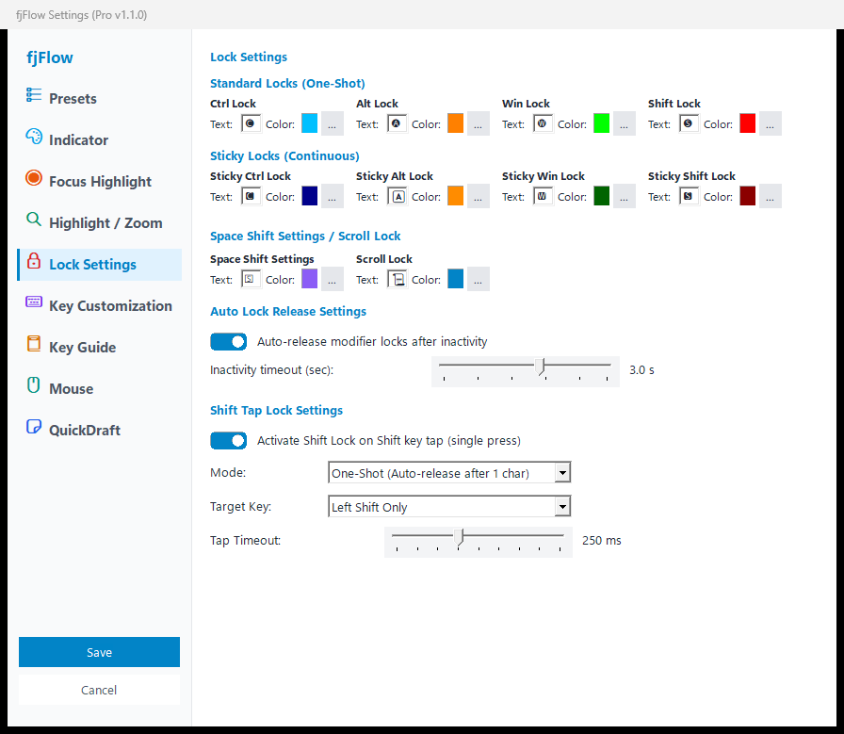Open the Target Key dropdown
The image size is (844, 734).
click(449, 507)
